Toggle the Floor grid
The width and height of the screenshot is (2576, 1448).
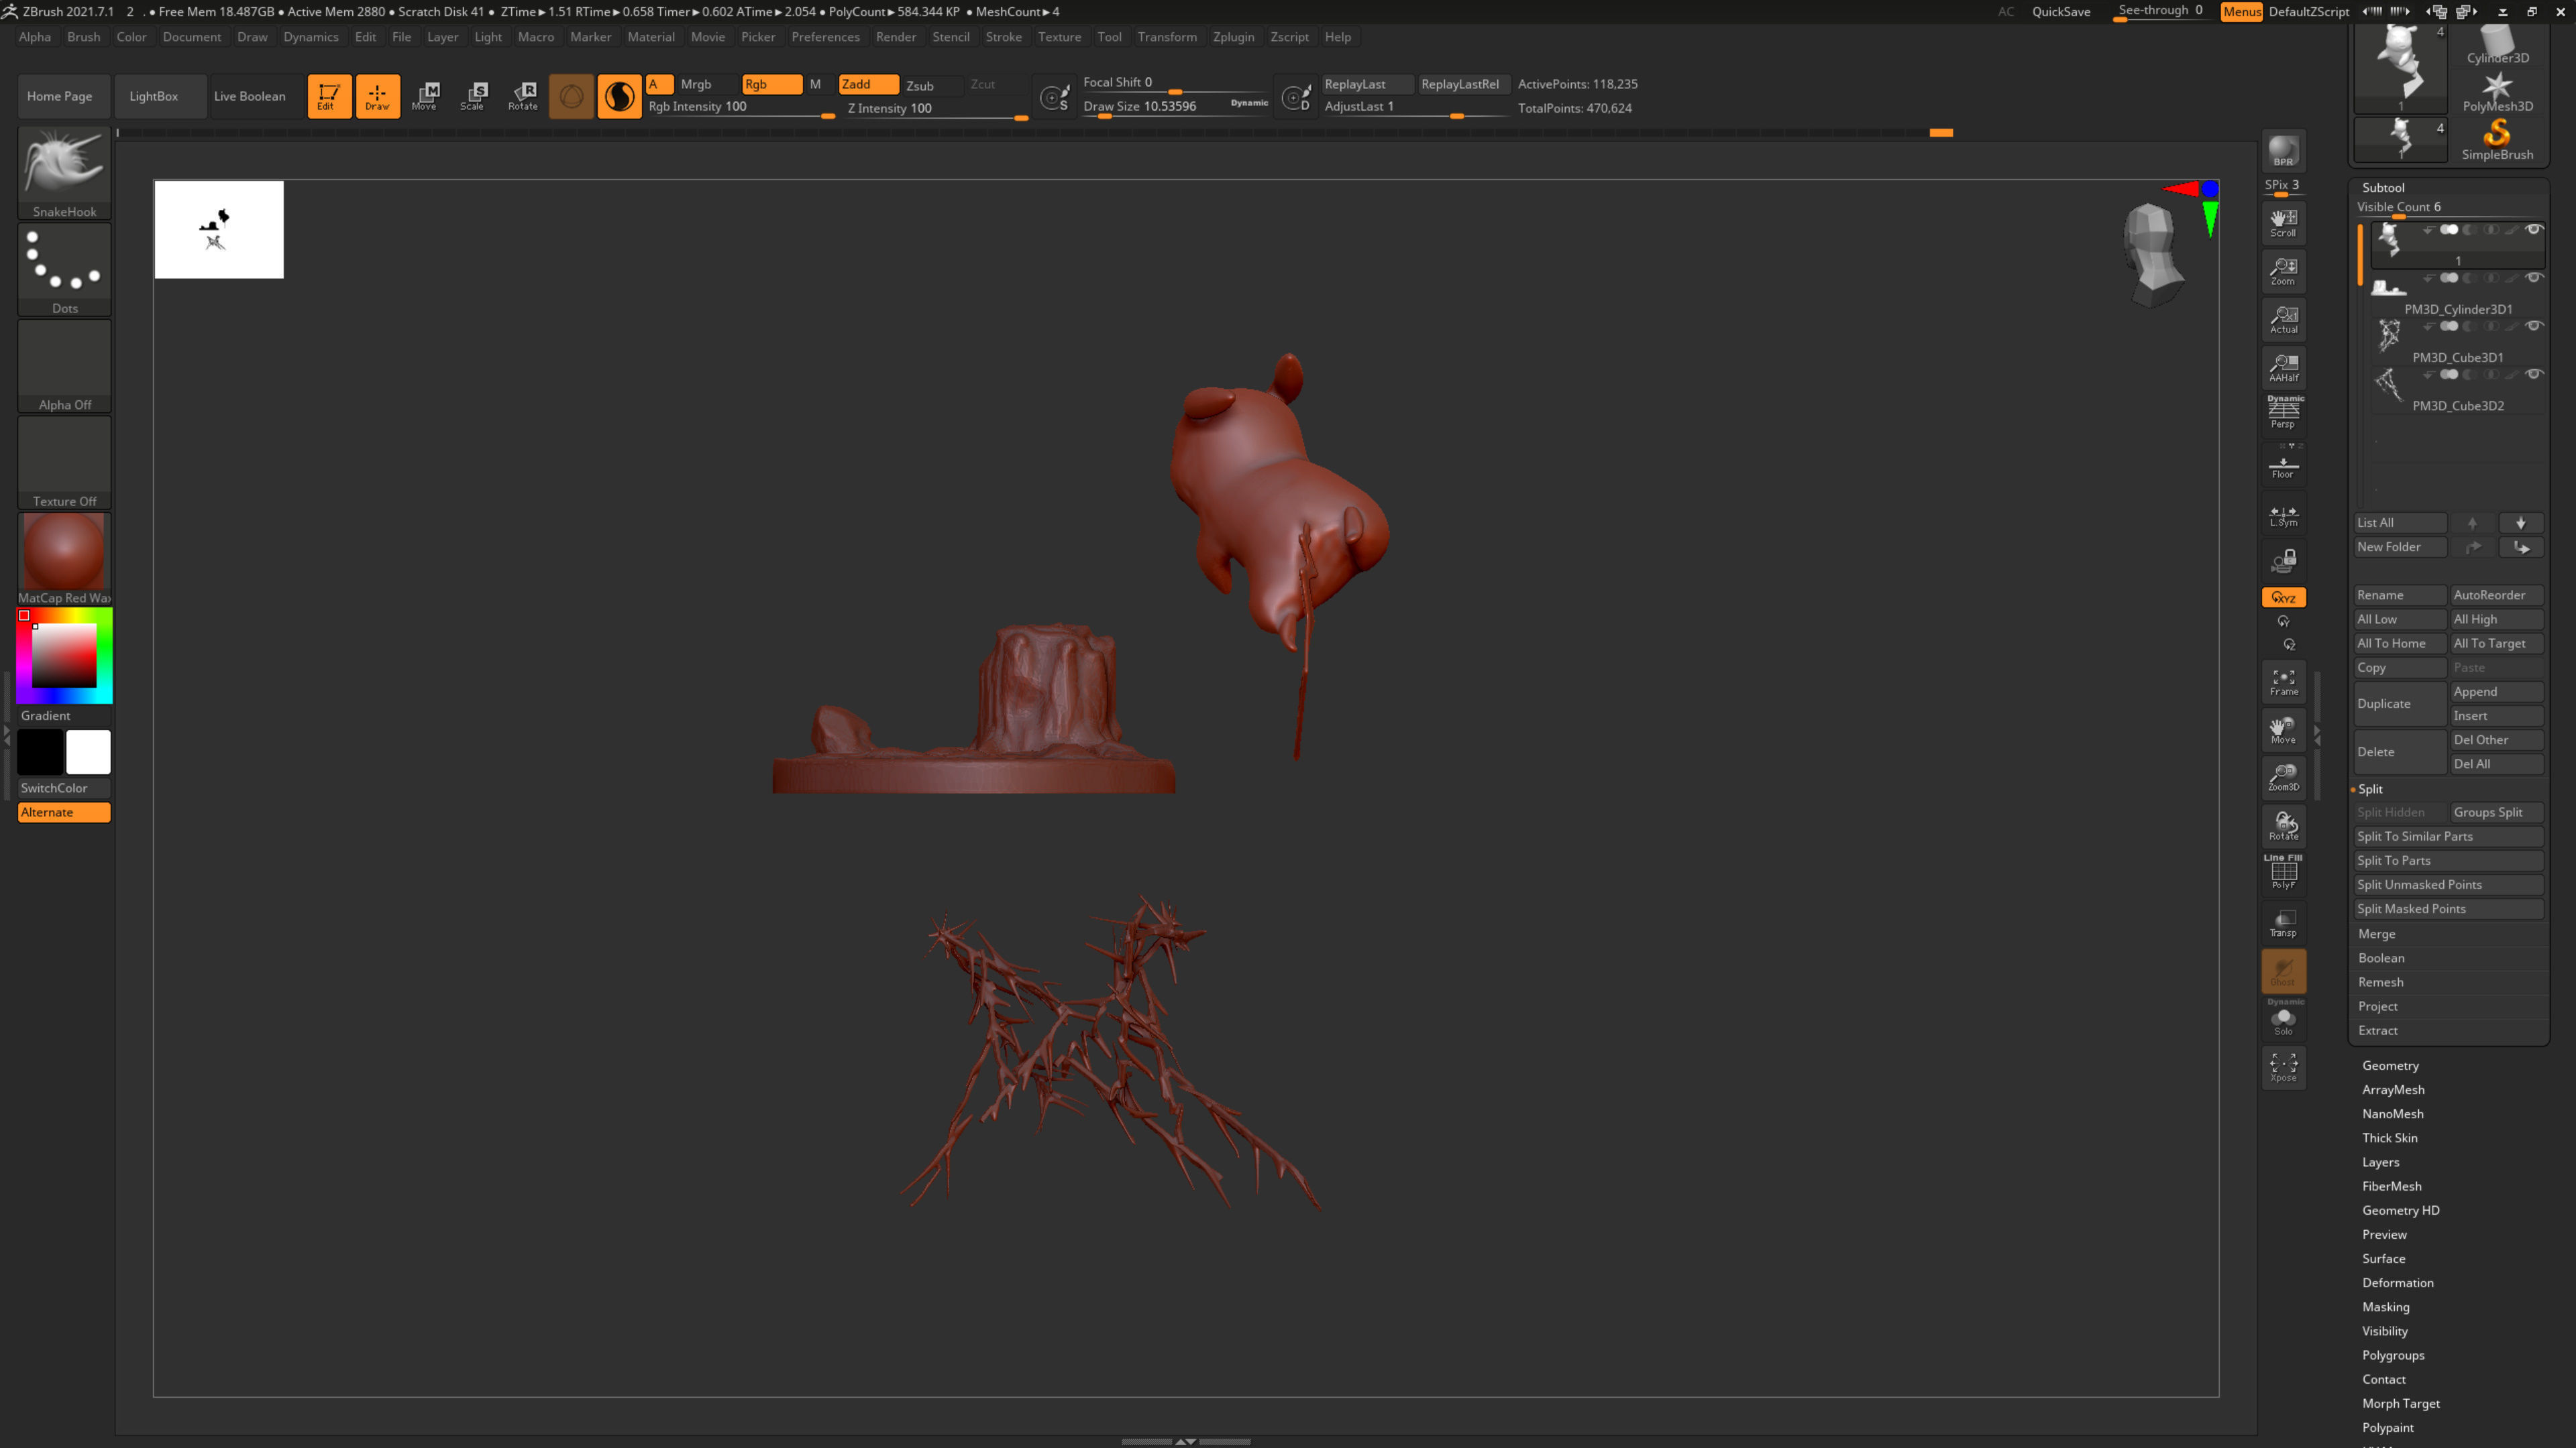pyautogui.click(x=2283, y=464)
